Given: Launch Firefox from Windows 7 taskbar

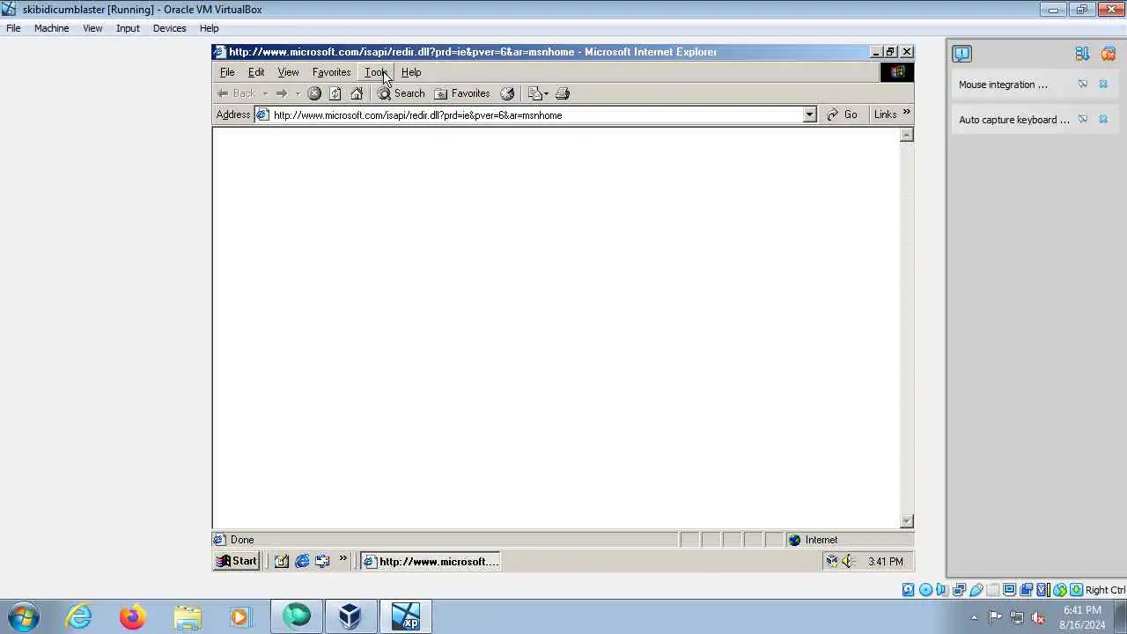Looking at the screenshot, I should (x=132, y=616).
